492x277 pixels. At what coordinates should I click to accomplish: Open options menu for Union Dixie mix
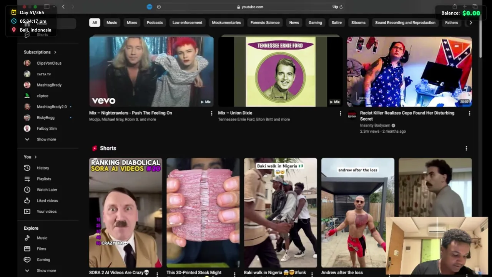click(340, 113)
